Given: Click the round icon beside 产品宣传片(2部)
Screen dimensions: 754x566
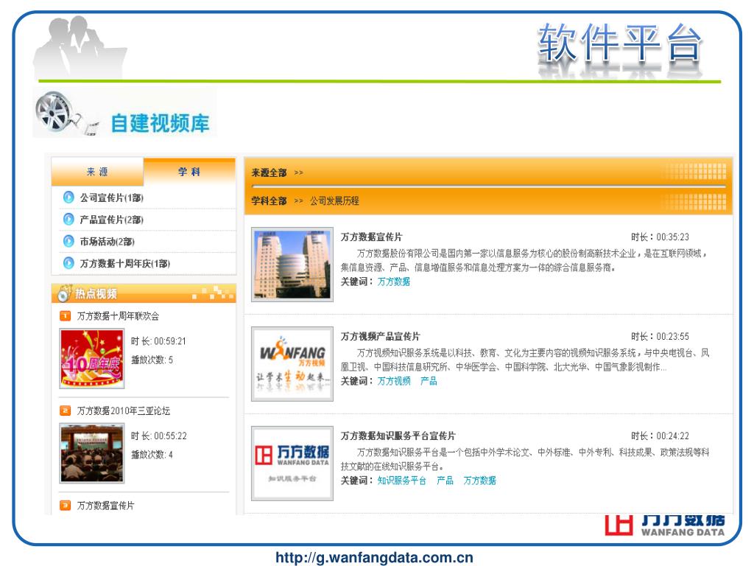Looking at the screenshot, I should tap(68, 220).
